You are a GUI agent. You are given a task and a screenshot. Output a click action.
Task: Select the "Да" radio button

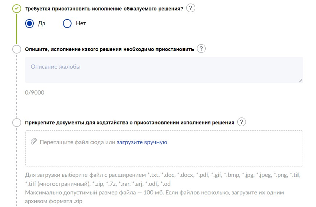30,24
